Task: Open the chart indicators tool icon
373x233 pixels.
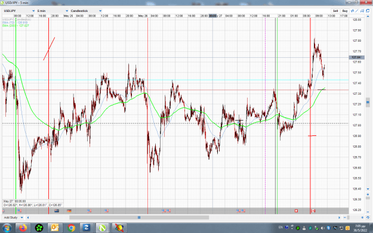Action: click(352, 11)
